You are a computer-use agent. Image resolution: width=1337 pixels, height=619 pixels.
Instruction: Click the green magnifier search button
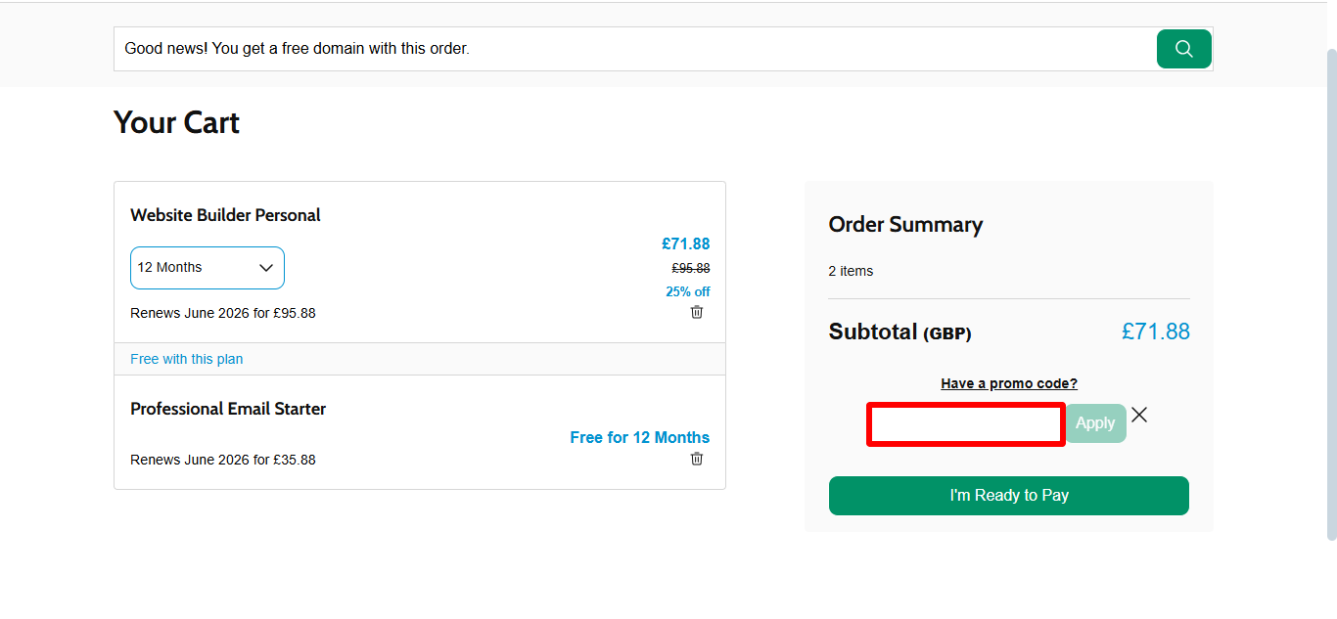[1183, 49]
